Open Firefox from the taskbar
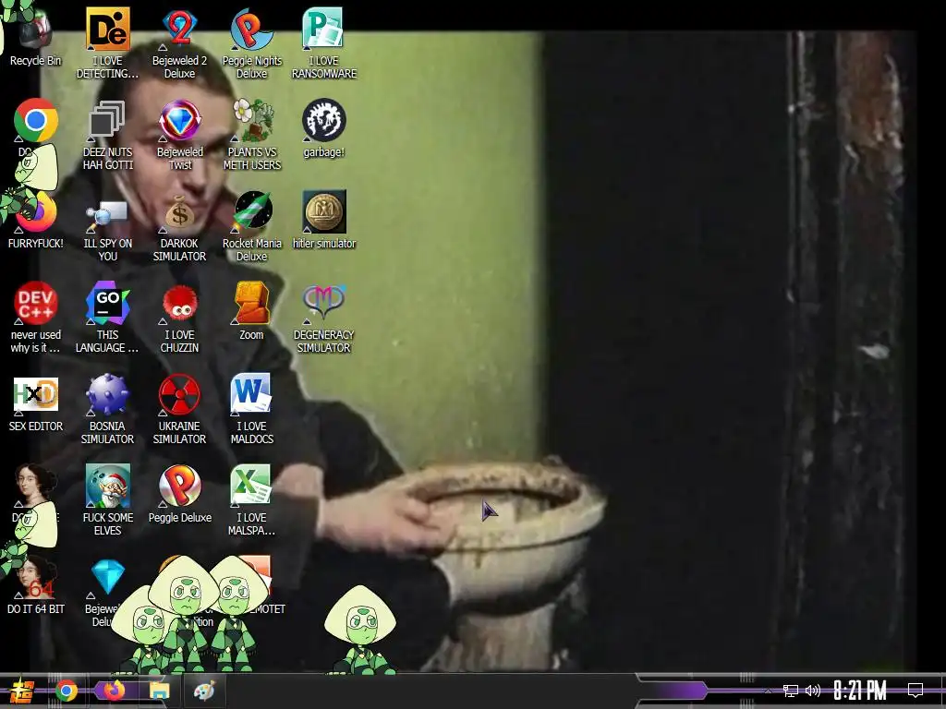946x709 pixels. (114, 691)
